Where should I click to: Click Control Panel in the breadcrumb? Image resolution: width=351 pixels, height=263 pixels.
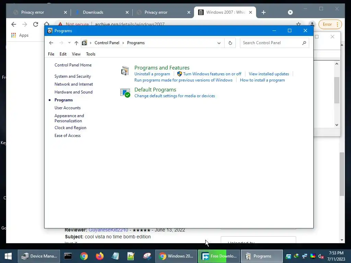point(107,43)
